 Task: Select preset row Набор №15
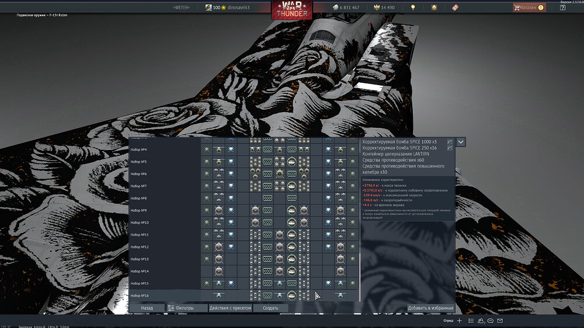pyautogui.click(x=244, y=283)
